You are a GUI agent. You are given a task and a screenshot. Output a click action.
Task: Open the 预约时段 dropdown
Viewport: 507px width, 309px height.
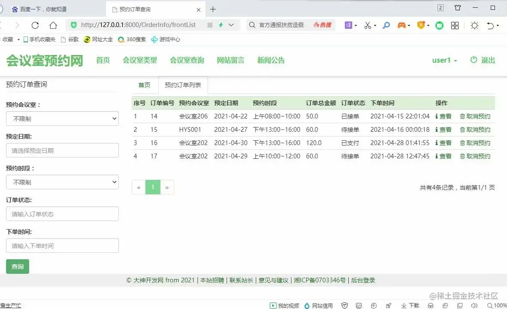(x=62, y=182)
